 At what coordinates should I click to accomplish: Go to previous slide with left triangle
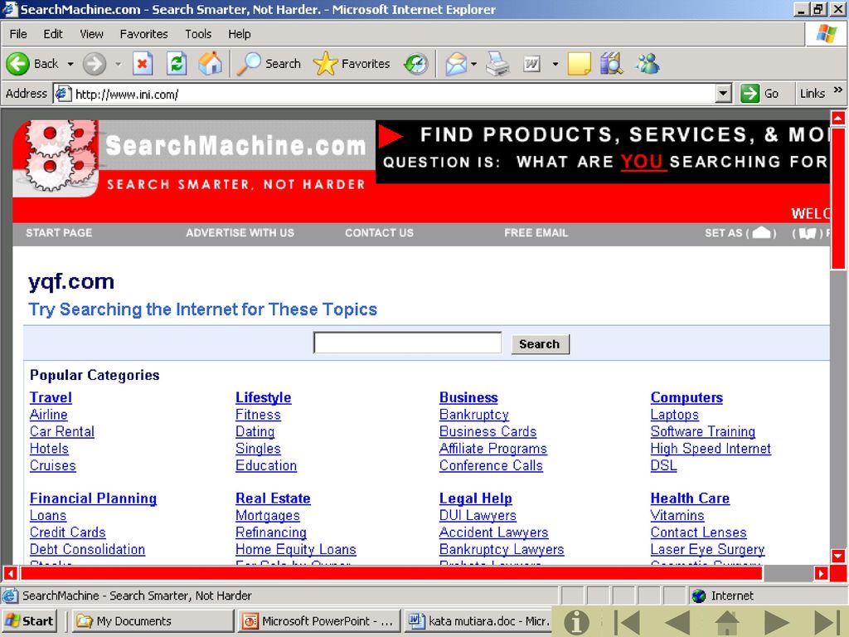click(677, 622)
